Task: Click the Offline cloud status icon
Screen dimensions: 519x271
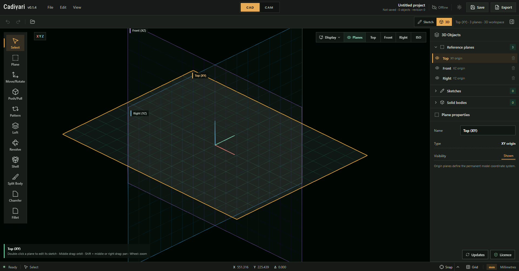Action: pos(434,7)
